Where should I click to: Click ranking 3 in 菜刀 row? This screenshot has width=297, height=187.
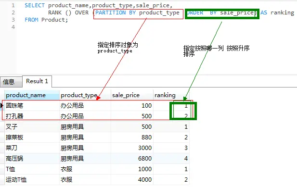(171, 148)
